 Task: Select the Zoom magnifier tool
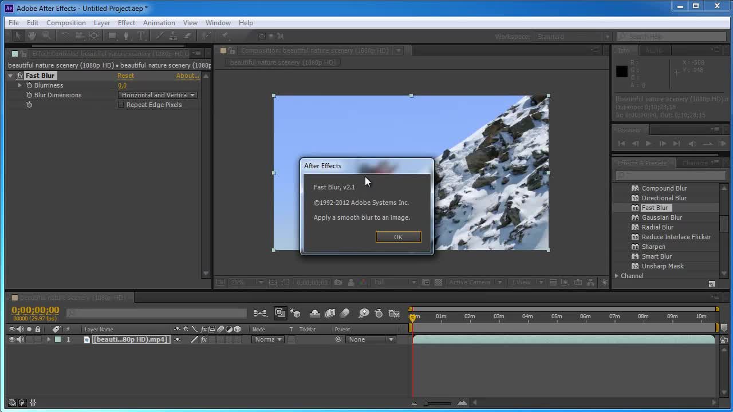46,35
